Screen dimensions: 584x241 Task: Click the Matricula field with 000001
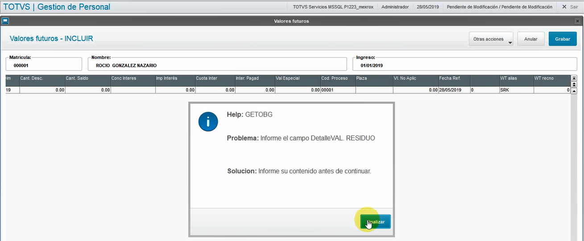click(x=44, y=65)
